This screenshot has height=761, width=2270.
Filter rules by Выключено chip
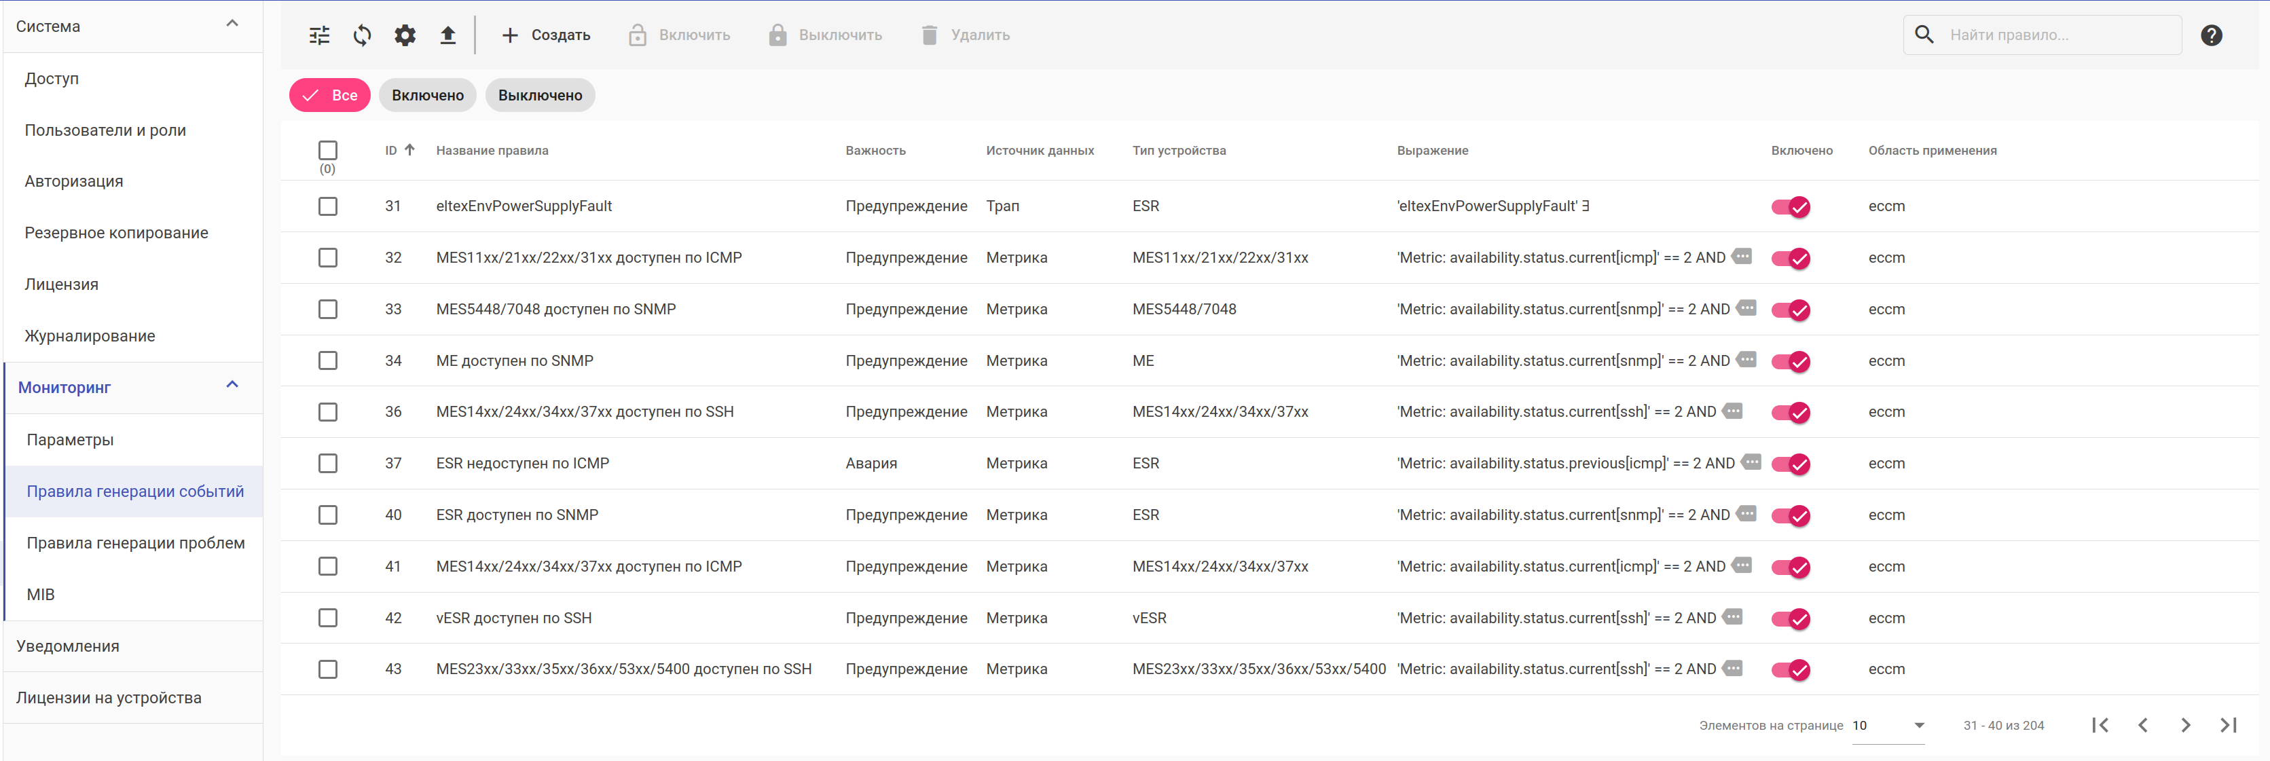pyautogui.click(x=539, y=95)
